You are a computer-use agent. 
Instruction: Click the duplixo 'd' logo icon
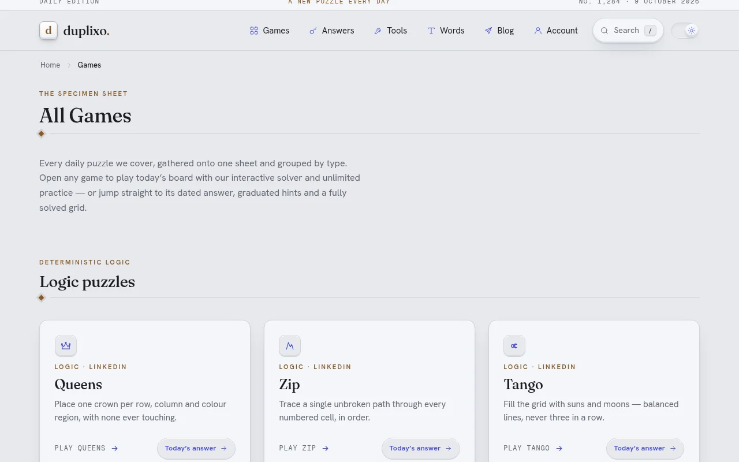point(48,31)
